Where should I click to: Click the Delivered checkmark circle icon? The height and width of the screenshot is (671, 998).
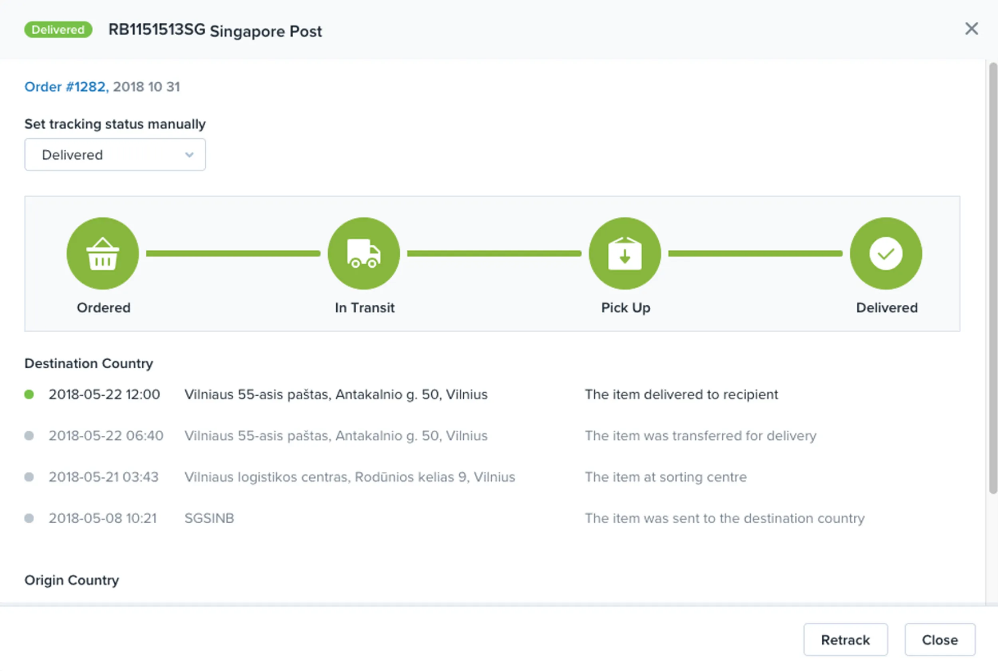(x=886, y=253)
